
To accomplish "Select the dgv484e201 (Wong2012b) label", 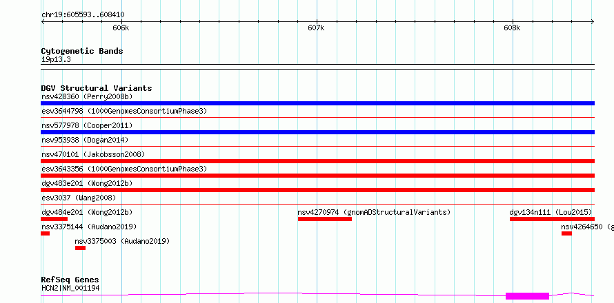I will pyautogui.click(x=87, y=212).
